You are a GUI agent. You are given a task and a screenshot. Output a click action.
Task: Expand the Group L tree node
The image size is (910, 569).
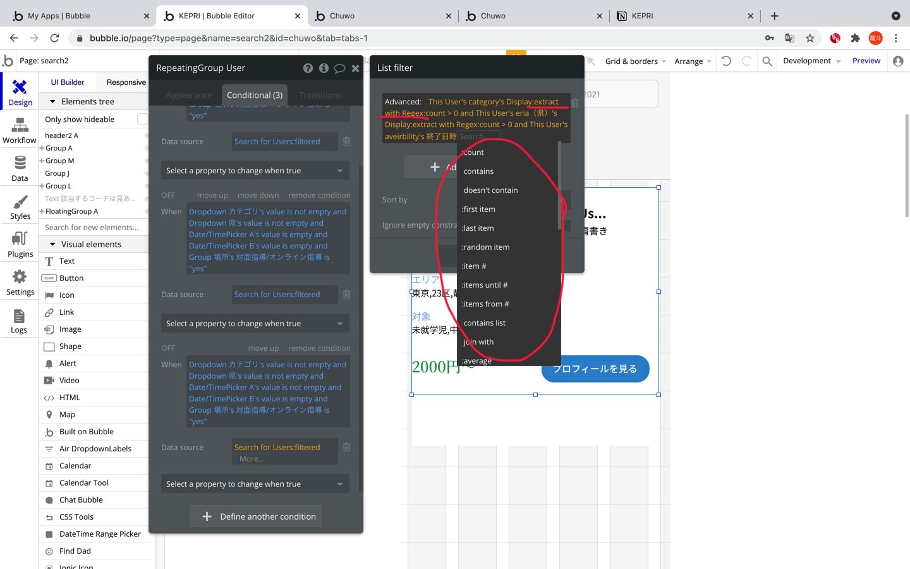click(x=42, y=186)
